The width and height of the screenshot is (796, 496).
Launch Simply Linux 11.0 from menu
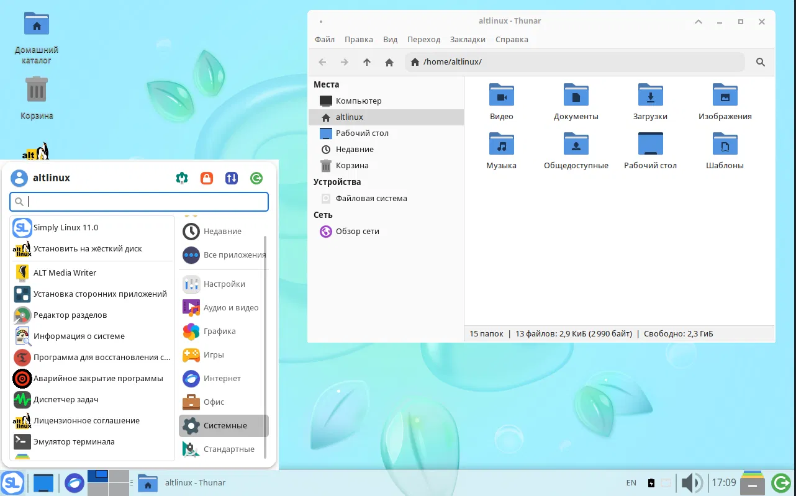click(x=93, y=228)
